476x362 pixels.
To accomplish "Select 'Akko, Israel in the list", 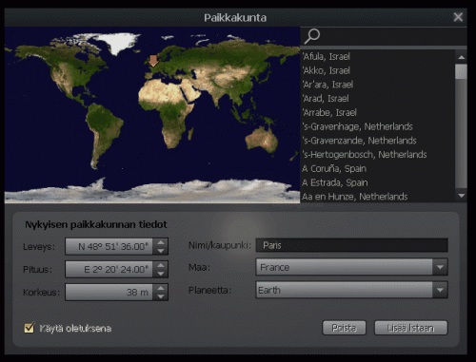I will pos(378,70).
